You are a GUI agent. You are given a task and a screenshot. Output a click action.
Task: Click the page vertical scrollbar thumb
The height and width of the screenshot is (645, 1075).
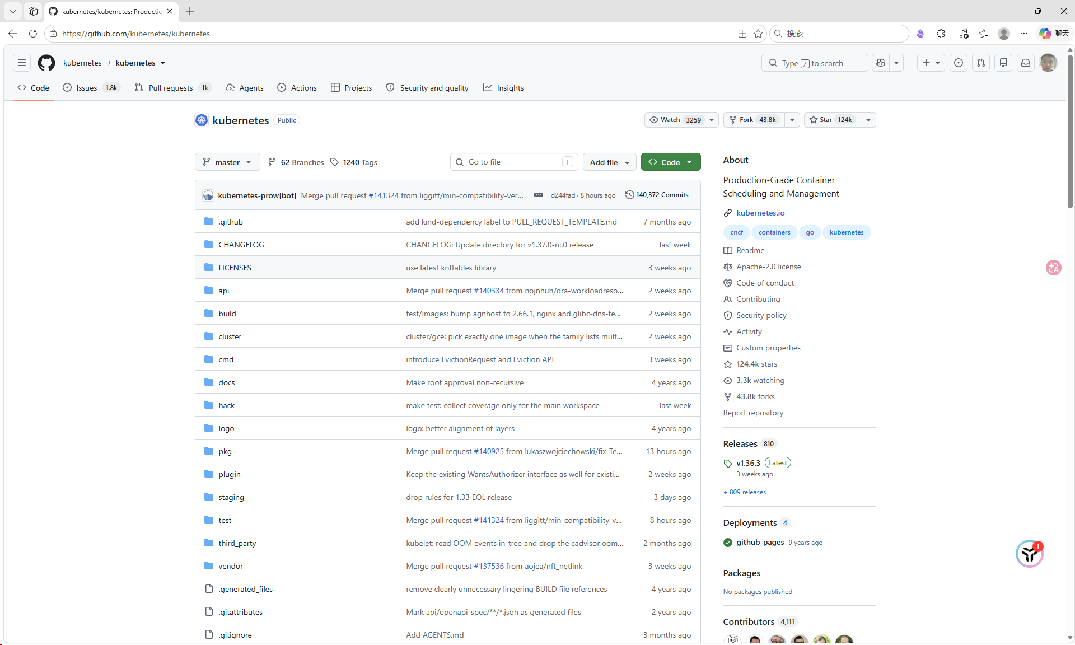coord(1070,130)
